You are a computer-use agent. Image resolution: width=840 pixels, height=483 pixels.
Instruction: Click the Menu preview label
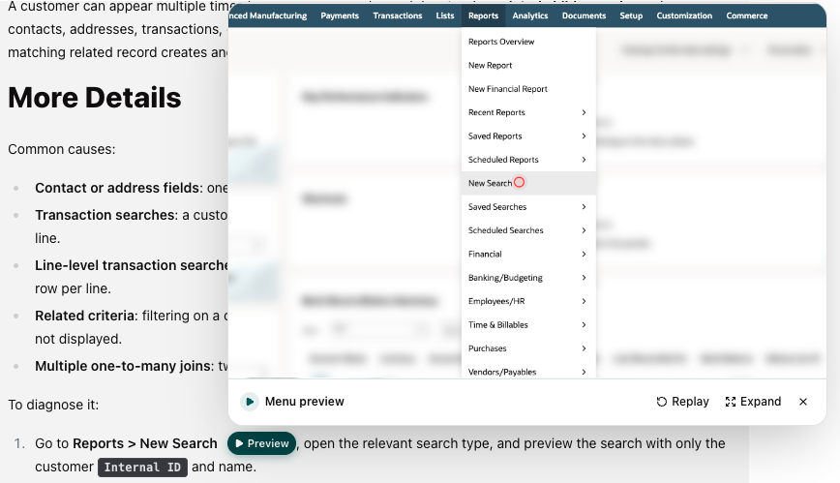[304, 402]
